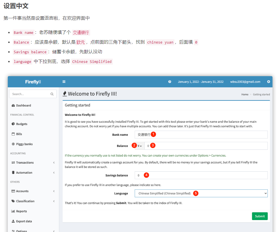Click the Budgets pie chart icon
The image size is (278, 232).
pyautogui.click(x=13, y=124)
